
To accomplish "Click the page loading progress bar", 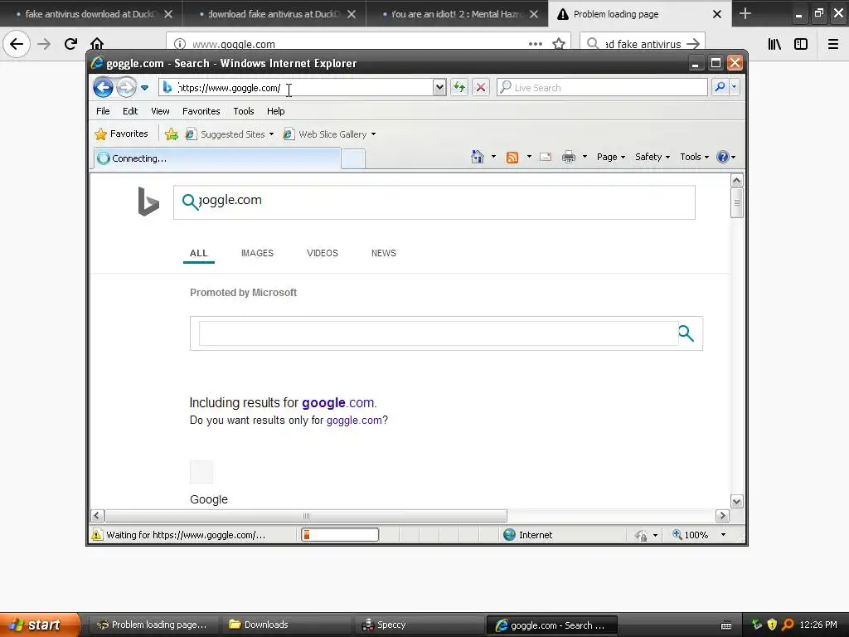I will click(339, 535).
